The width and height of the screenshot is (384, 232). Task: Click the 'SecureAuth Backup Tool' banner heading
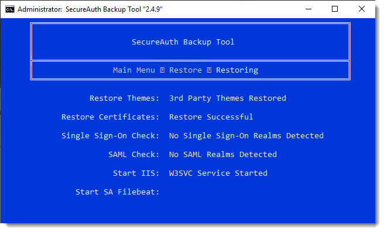(183, 42)
